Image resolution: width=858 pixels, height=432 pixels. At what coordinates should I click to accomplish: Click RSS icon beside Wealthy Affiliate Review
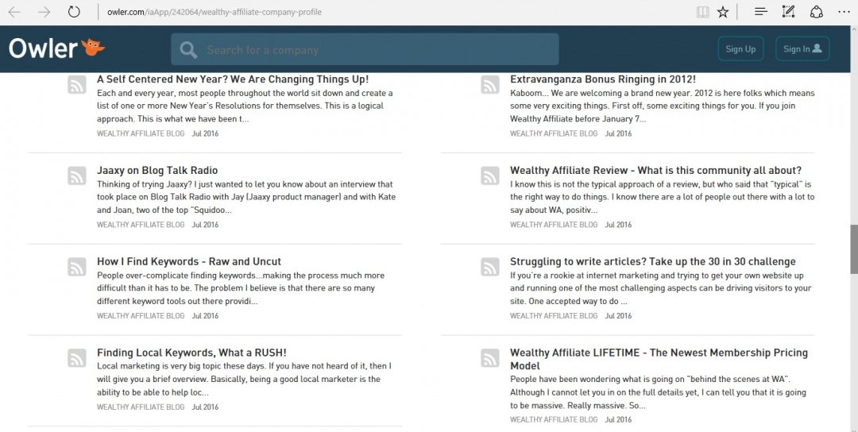pyautogui.click(x=490, y=175)
